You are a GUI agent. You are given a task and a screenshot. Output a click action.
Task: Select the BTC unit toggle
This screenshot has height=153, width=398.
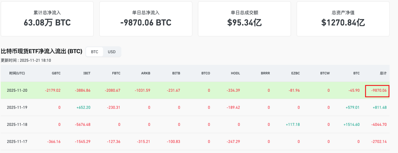[x=94, y=52]
